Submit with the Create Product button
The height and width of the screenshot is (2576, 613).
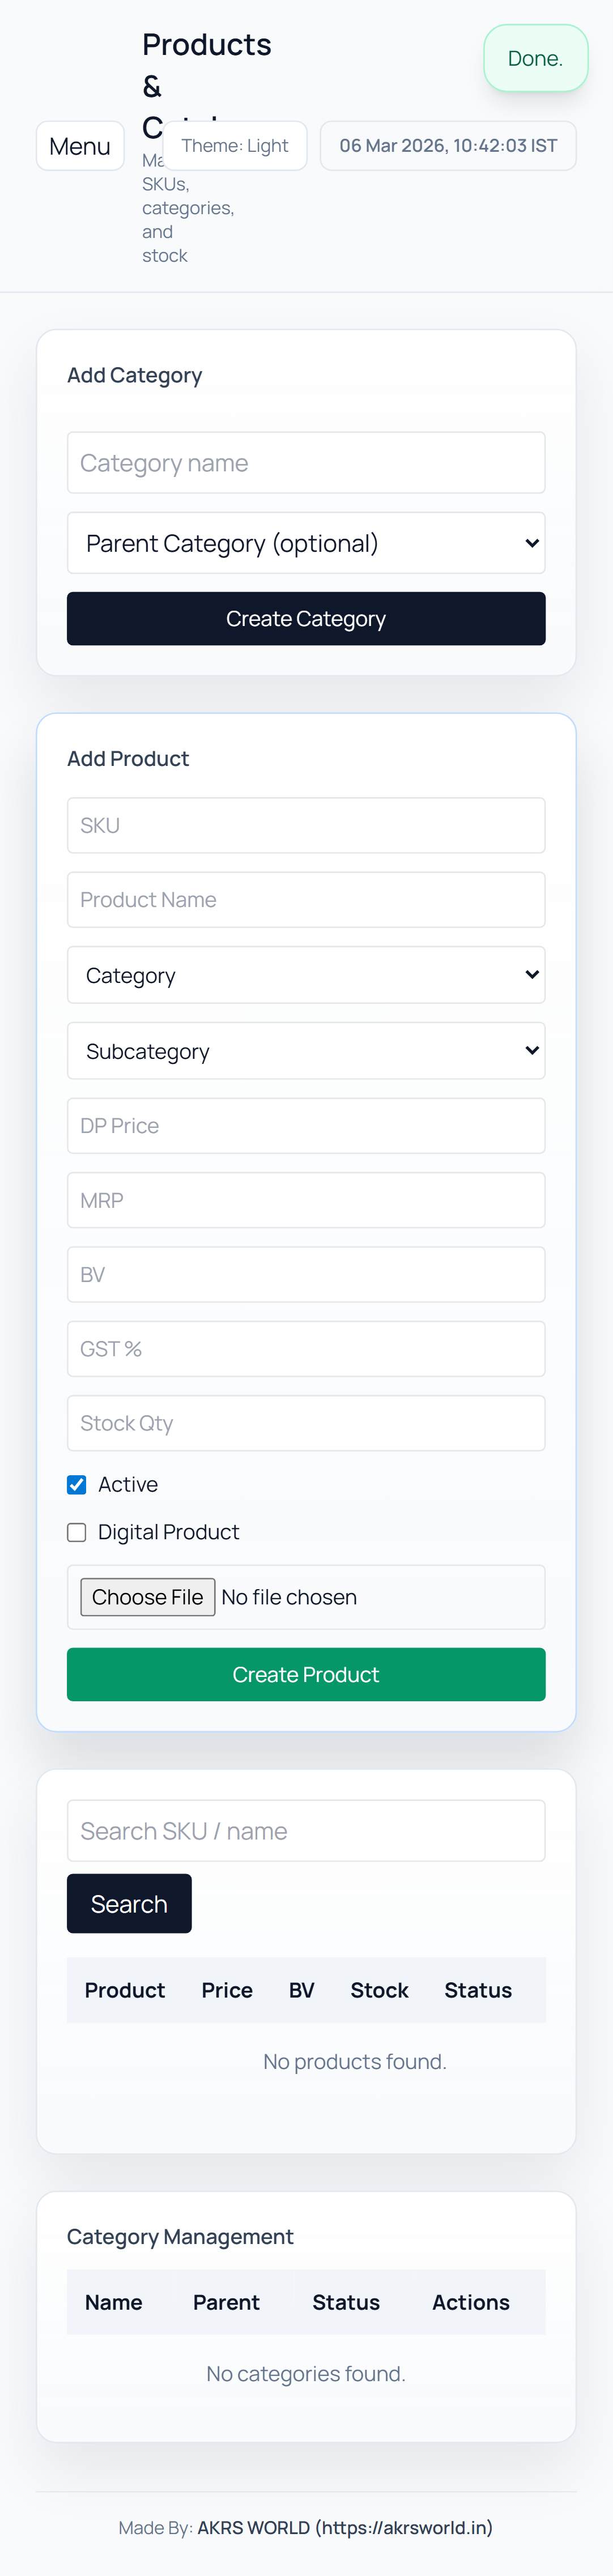pyautogui.click(x=306, y=1675)
